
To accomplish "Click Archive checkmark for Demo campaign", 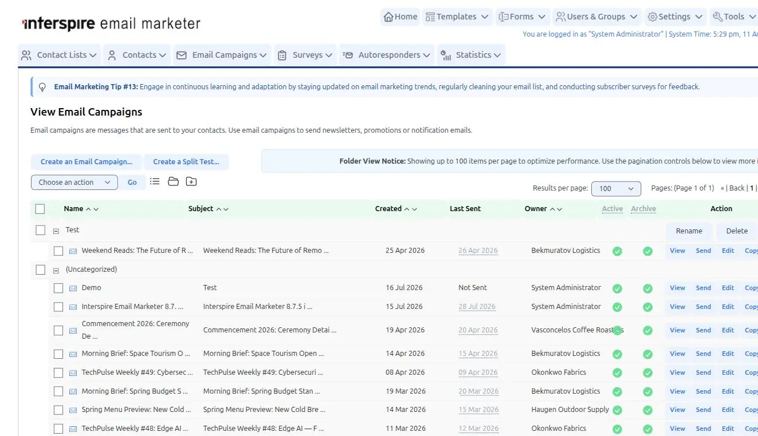I will coord(647,288).
